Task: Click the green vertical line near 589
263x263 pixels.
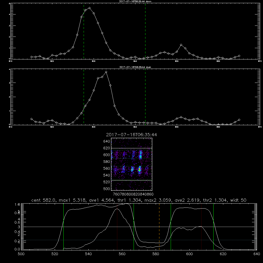Action: (x=171, y=226)
